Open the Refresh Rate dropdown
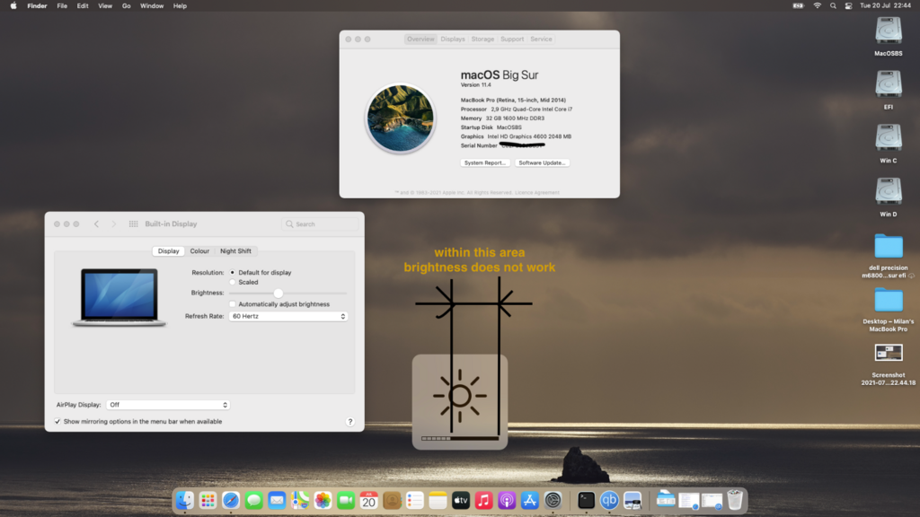This screenshot has height=517, width=920. [287, 316]
